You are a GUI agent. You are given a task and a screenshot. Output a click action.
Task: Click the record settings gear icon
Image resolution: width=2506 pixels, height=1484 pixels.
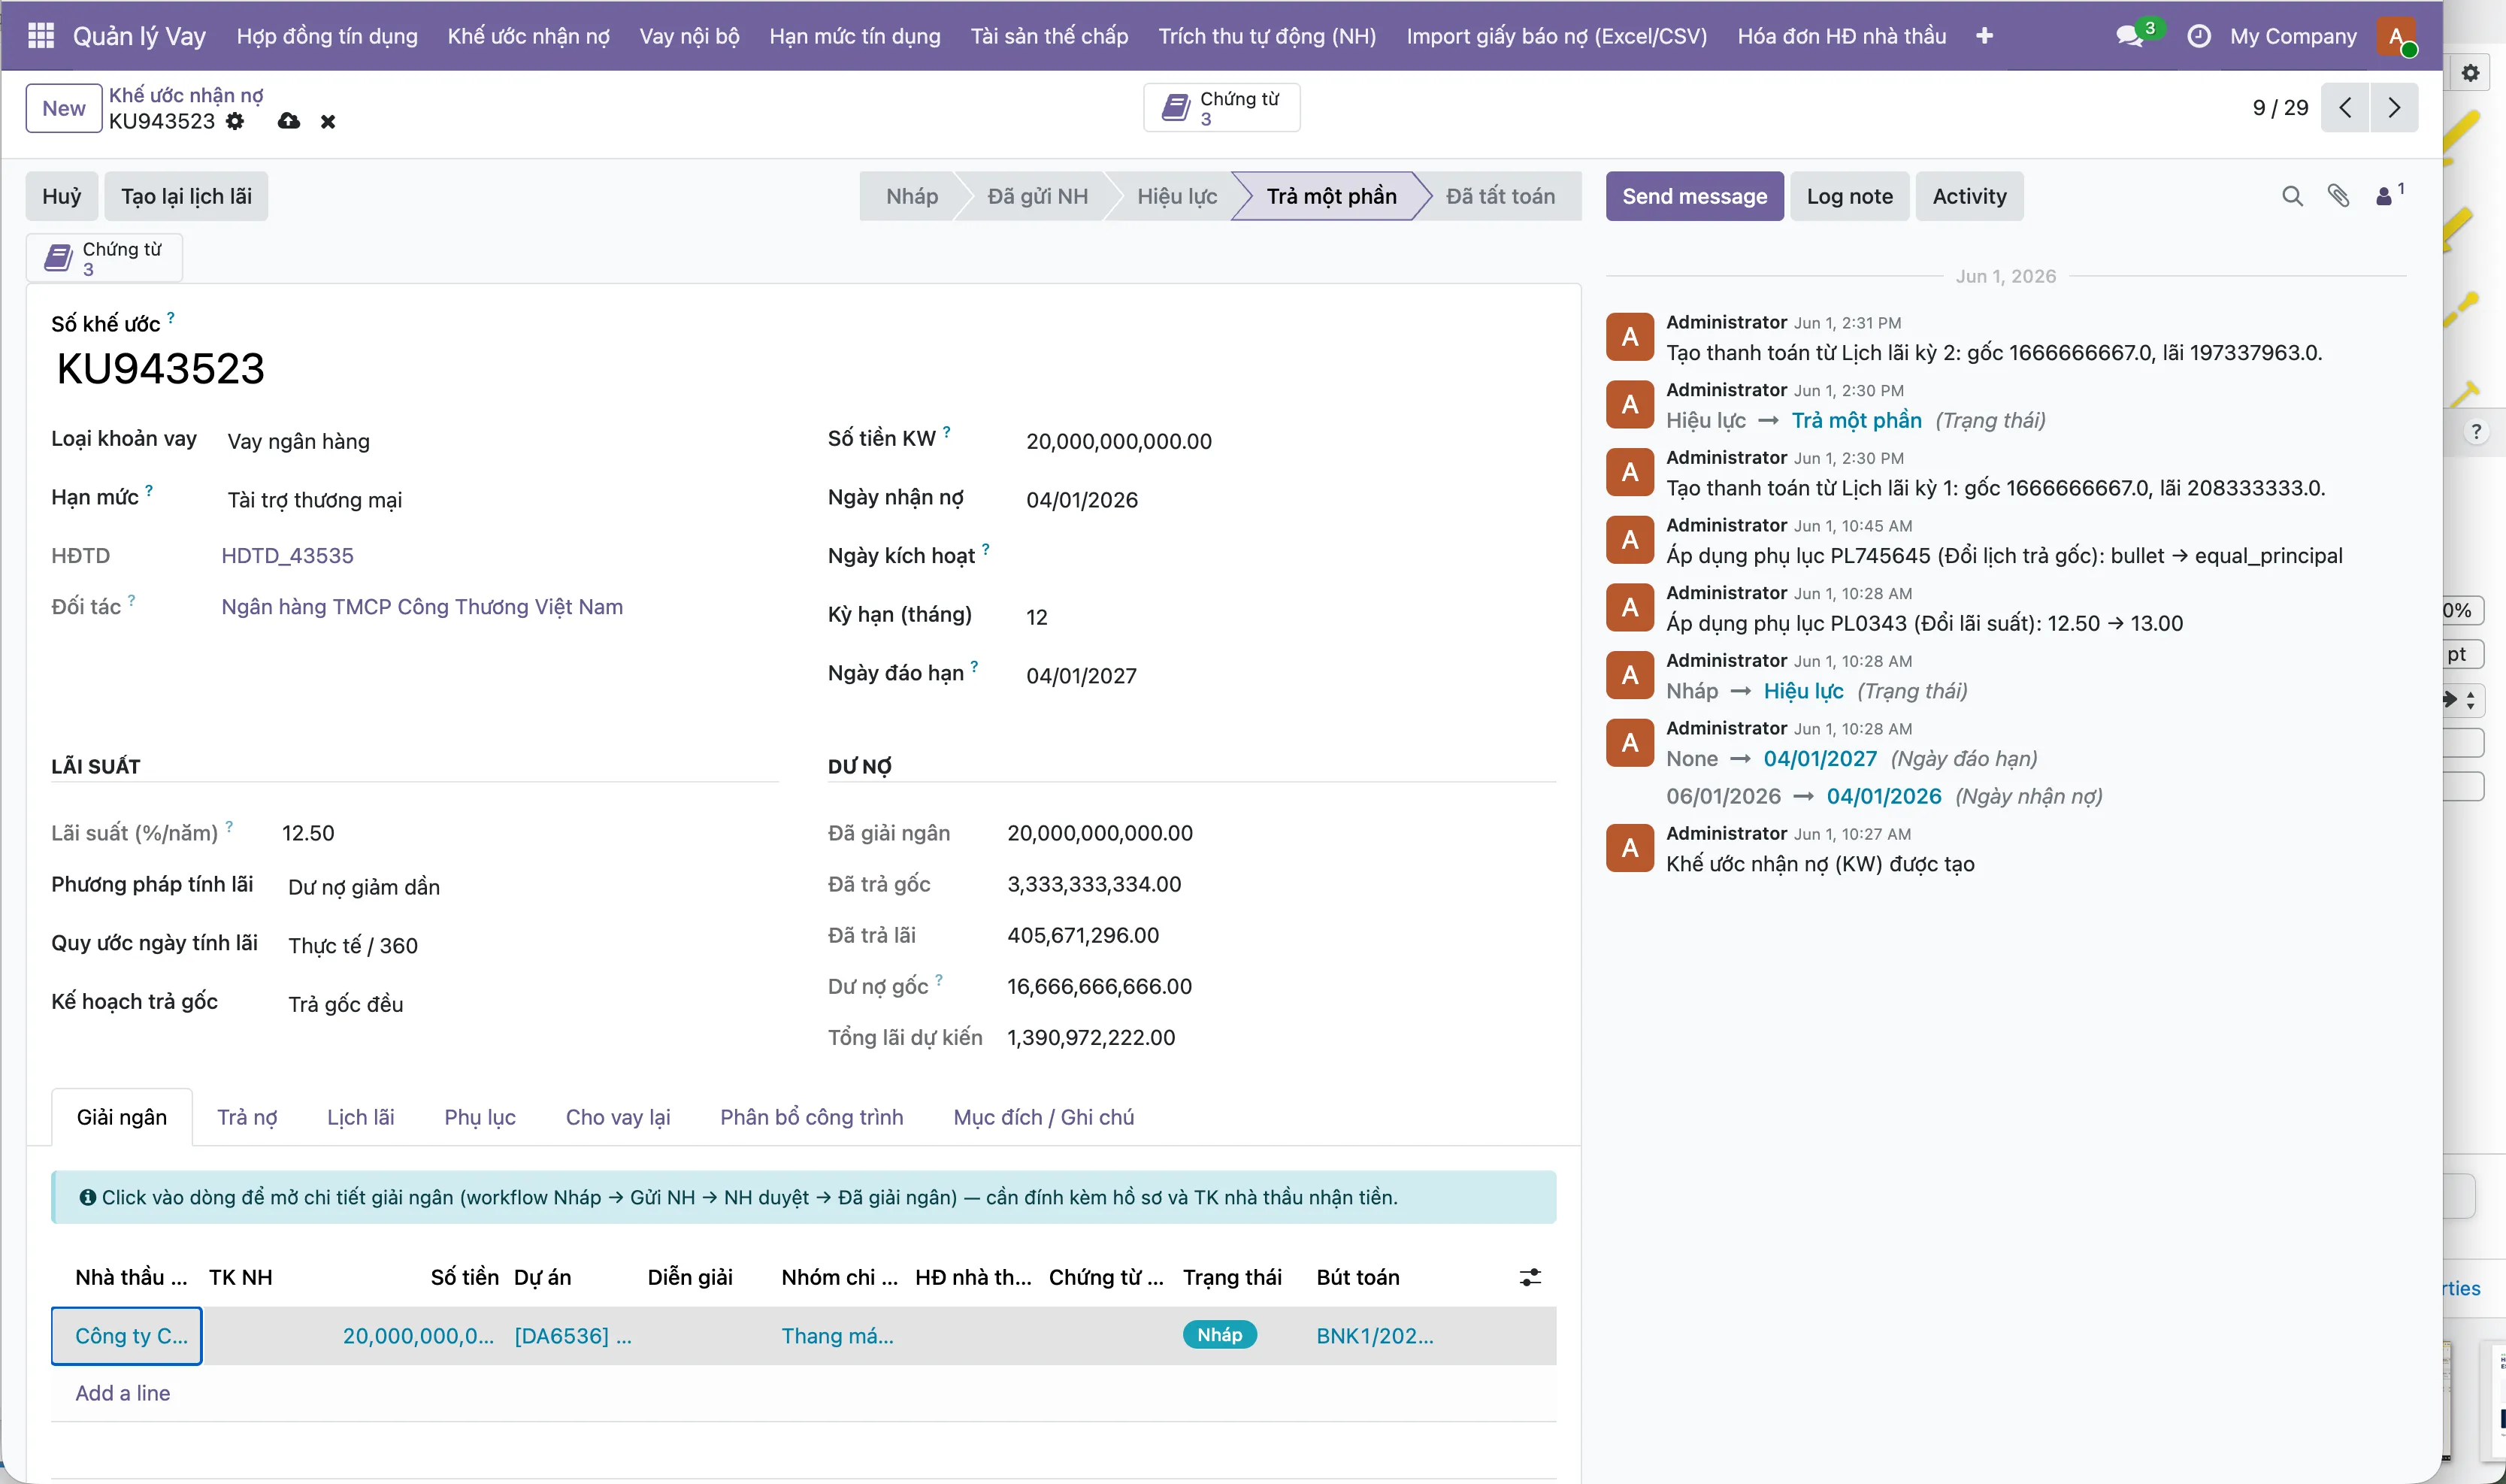pyautogui.click(x=235, y=121)
